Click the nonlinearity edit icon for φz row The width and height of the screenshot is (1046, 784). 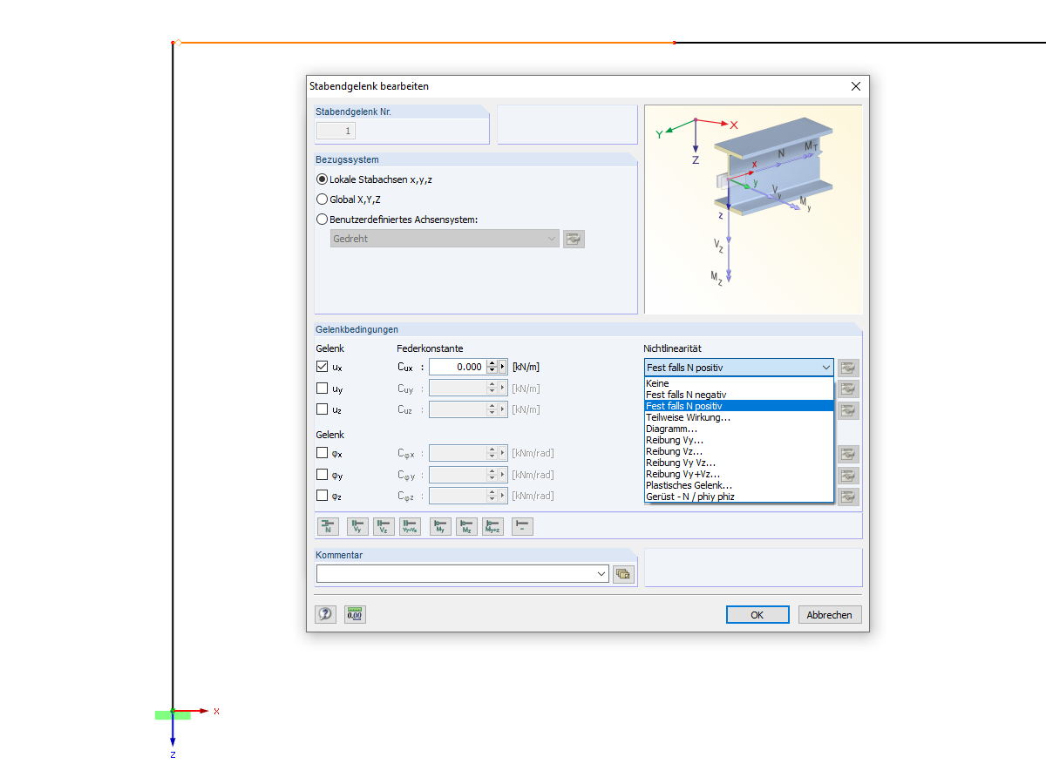(848, 497)
